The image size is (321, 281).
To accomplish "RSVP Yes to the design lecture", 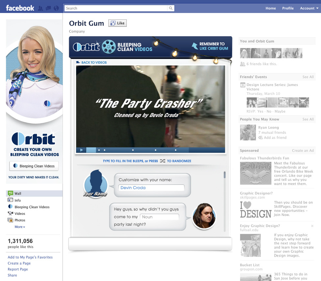I will pos(260,111).
